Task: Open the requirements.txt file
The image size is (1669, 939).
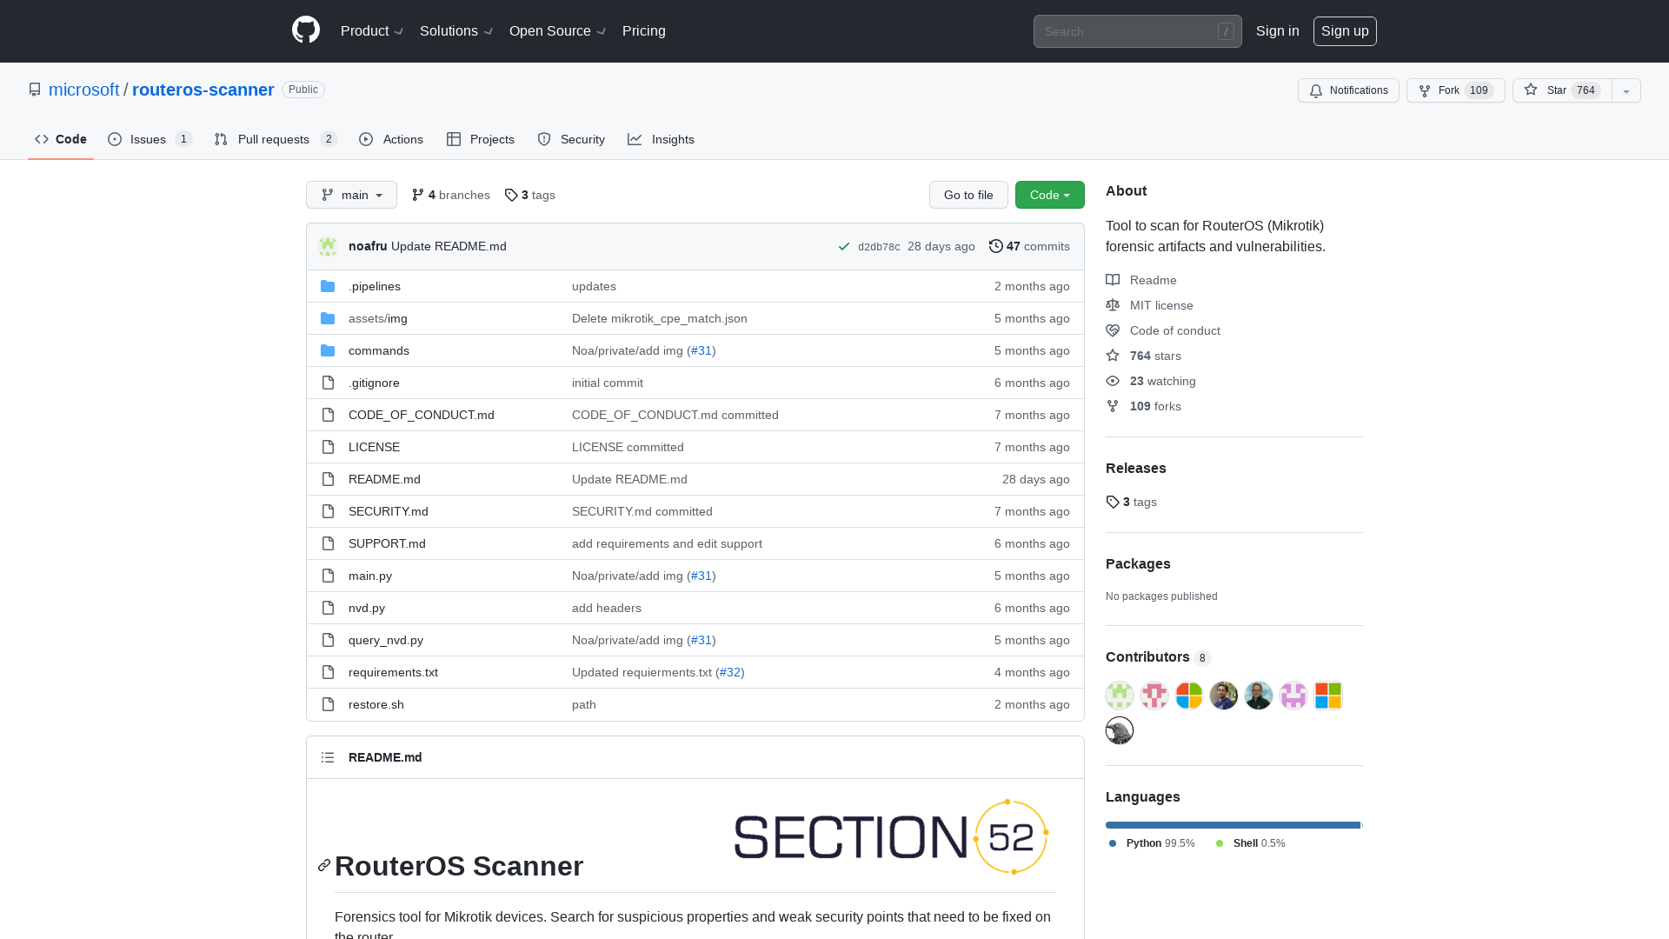Action: tap(393, 672)
